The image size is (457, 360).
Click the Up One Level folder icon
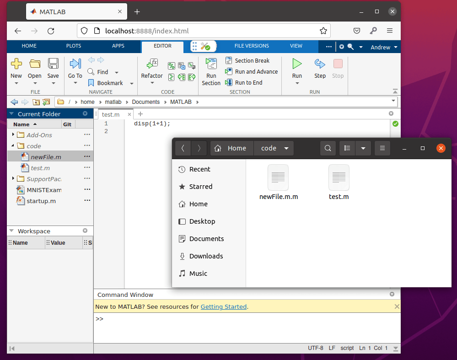[x=36, y=102]
